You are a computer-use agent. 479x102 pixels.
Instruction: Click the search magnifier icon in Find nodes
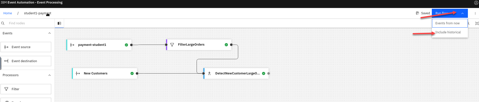3,23
